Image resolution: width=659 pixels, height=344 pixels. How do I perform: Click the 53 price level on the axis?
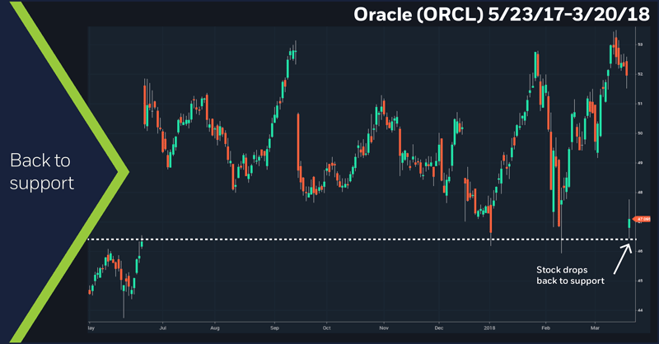pyautogui.click(x=640, y=44)
